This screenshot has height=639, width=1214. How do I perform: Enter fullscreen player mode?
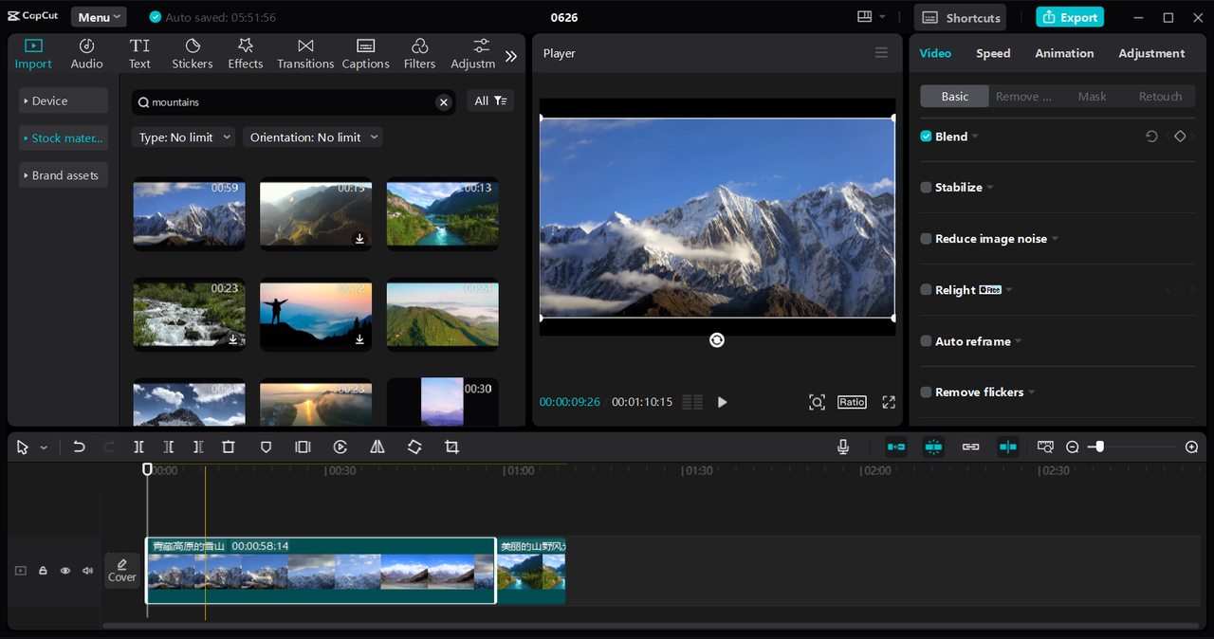pyautogui.click(x=889, y=402)
